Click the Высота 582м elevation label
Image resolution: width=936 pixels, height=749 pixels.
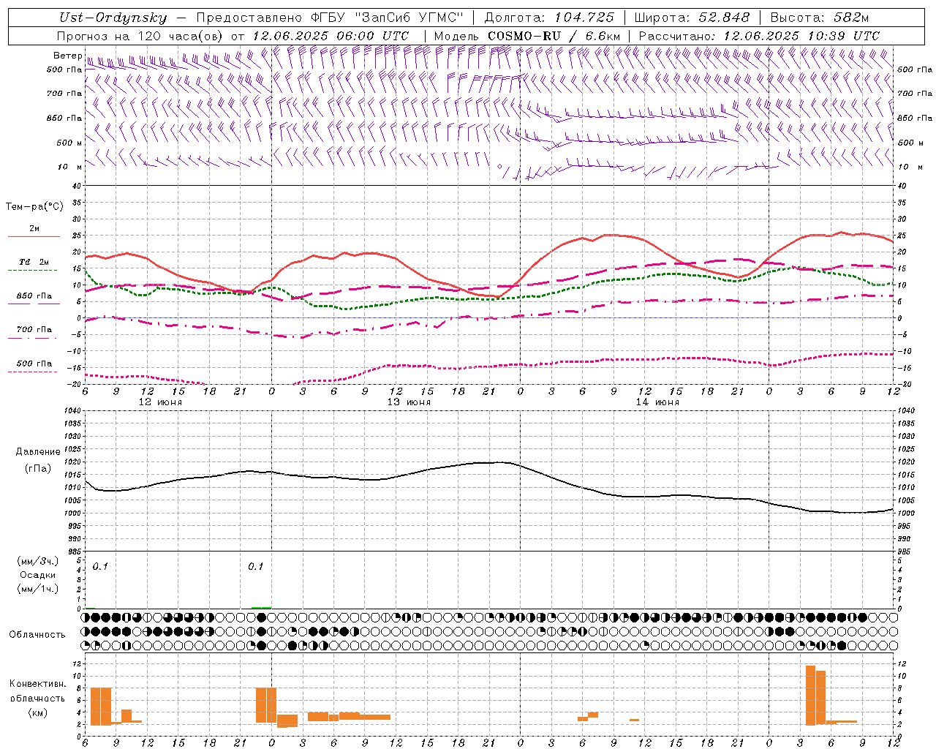[819, 18]
